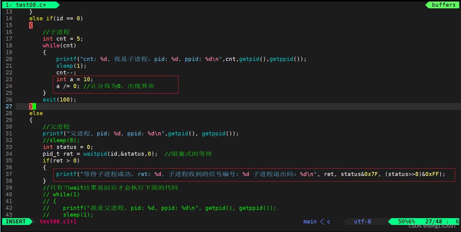Image resolution: width=461 pixels, height=232 pixels.
Task: Click the //sleep(8); comment
Action: [x=61, y=140]
